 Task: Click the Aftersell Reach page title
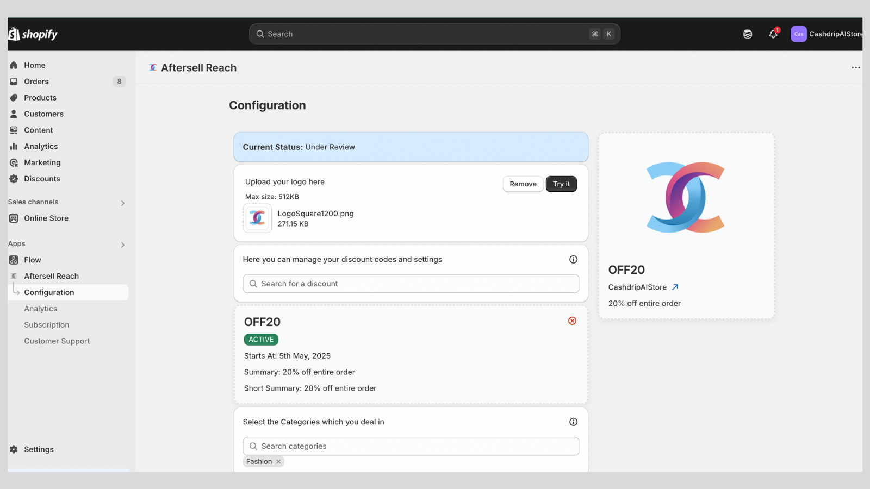point(198,68)
